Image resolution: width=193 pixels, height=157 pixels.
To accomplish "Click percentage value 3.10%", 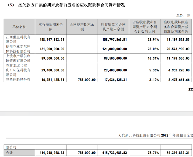I will 154,80.
